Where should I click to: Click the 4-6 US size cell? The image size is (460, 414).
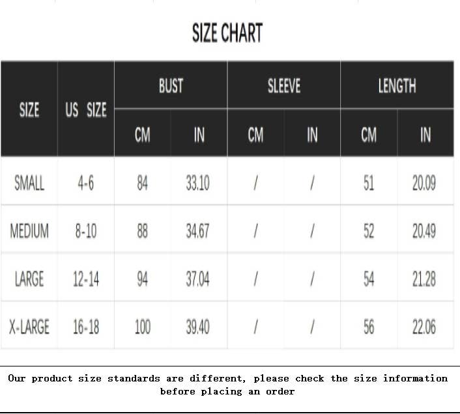tap(85, 184)
